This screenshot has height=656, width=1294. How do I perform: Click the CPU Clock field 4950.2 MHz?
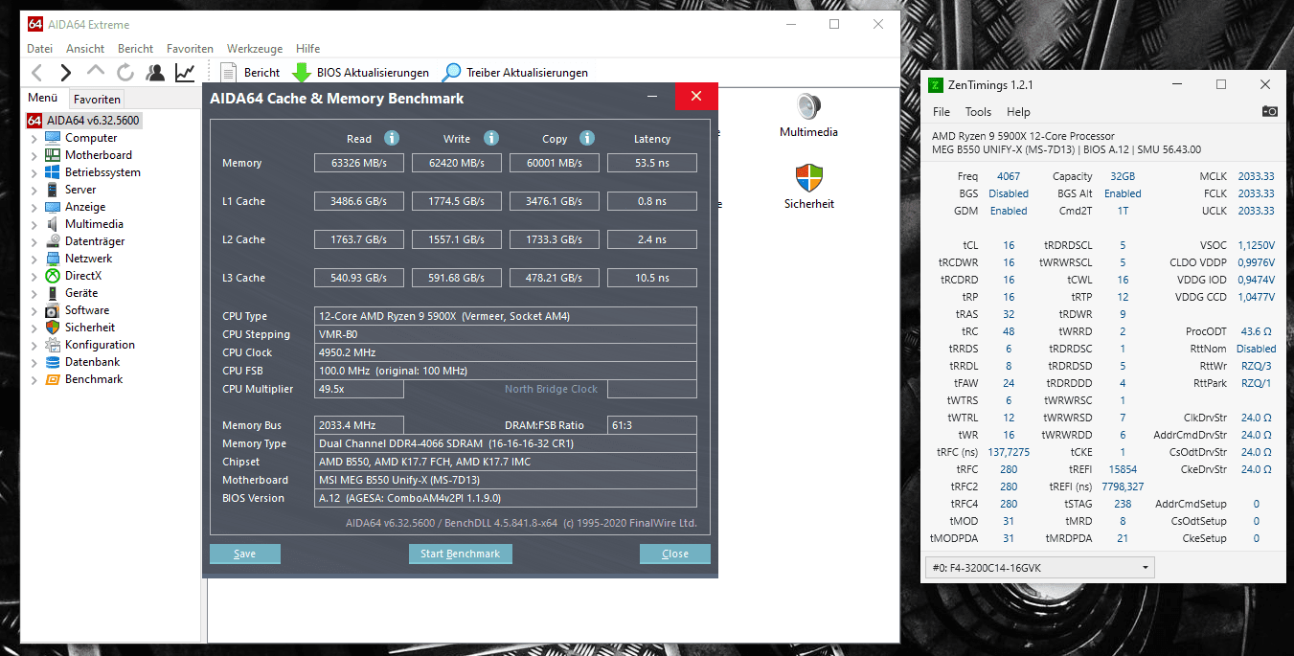506,352
